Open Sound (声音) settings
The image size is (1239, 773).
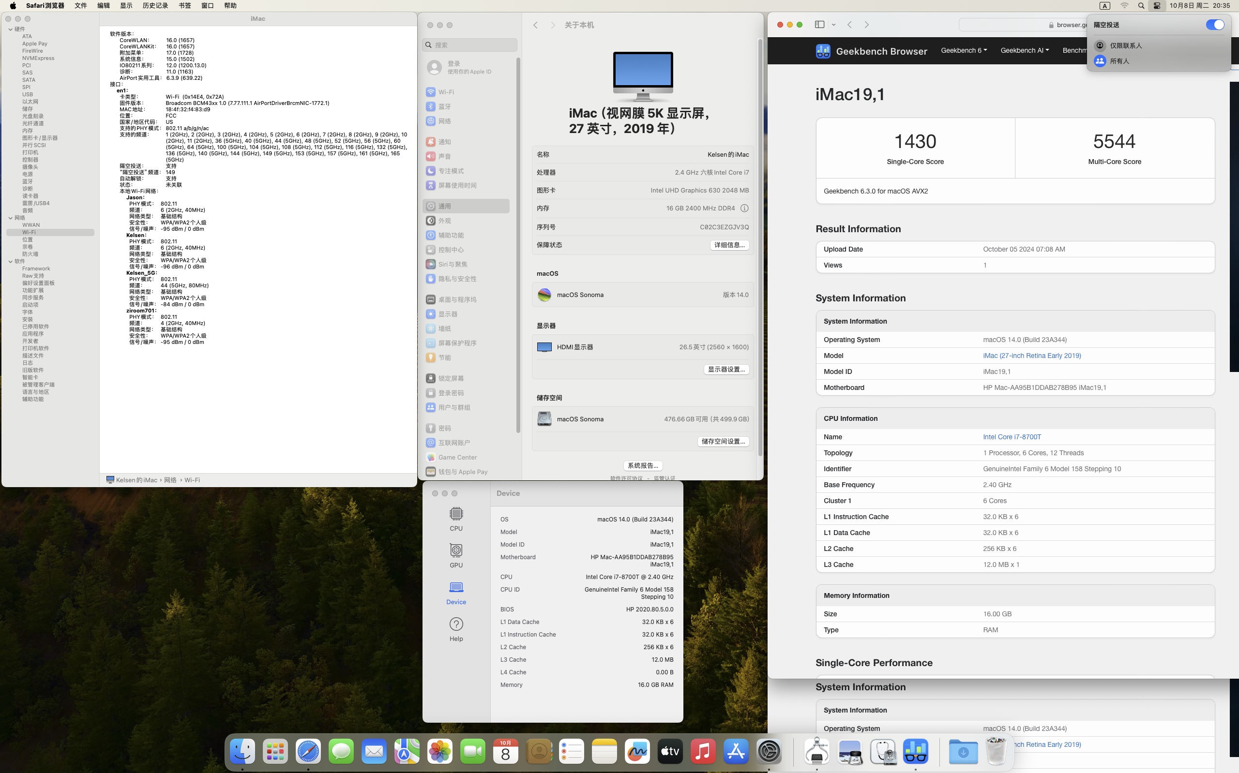pos(466,156)
